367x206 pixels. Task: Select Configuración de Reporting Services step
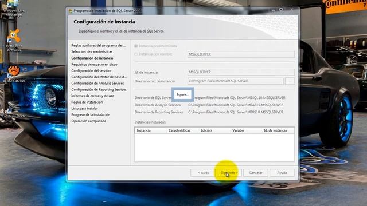[99, 90]
